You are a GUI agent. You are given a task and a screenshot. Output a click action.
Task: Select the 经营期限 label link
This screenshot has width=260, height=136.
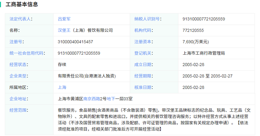[143, 76]
